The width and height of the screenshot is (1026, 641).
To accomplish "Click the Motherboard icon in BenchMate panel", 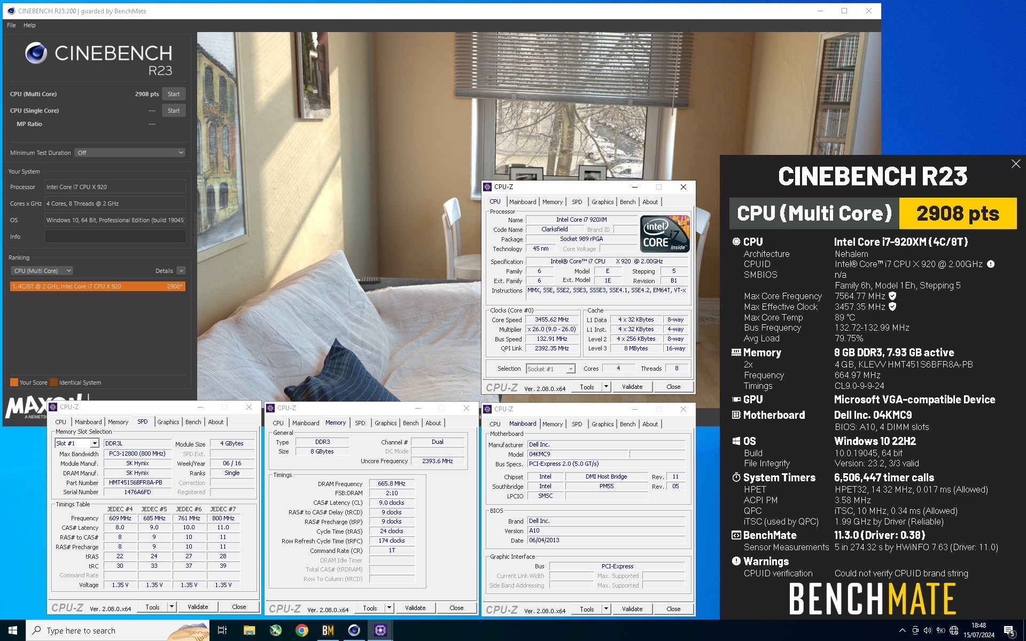I will pyautogui.click(x=736, y=415).
